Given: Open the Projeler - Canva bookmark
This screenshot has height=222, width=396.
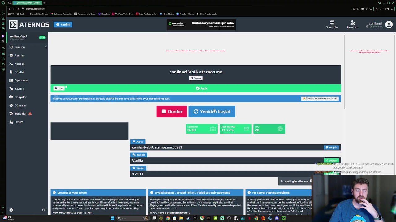Looking at the screenshot, I should tap(185, 14).
